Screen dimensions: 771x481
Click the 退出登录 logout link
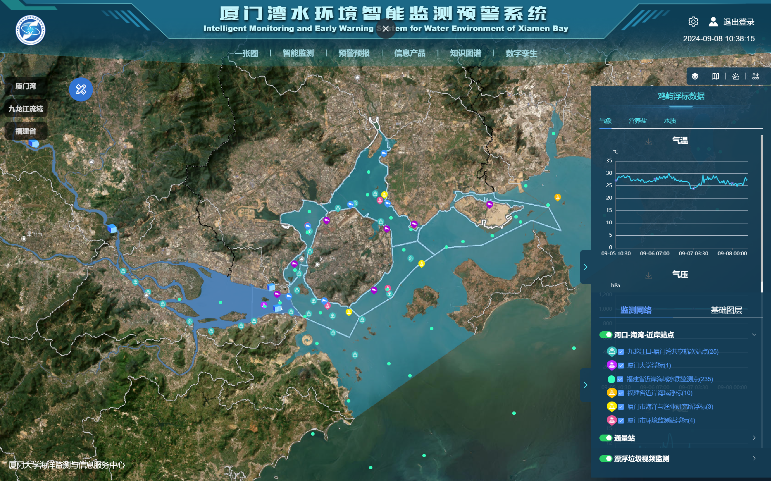[739, 22]
